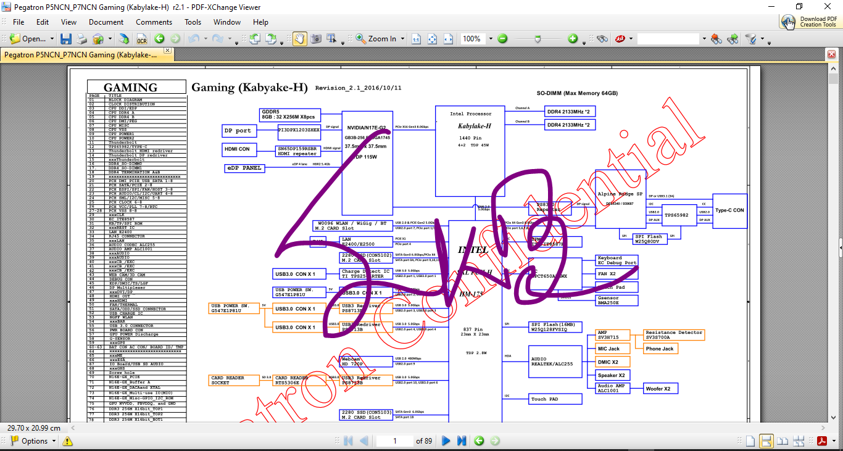Open the Window menu
This screenshot has width=843, height=451.
click(x=227, y=22)
